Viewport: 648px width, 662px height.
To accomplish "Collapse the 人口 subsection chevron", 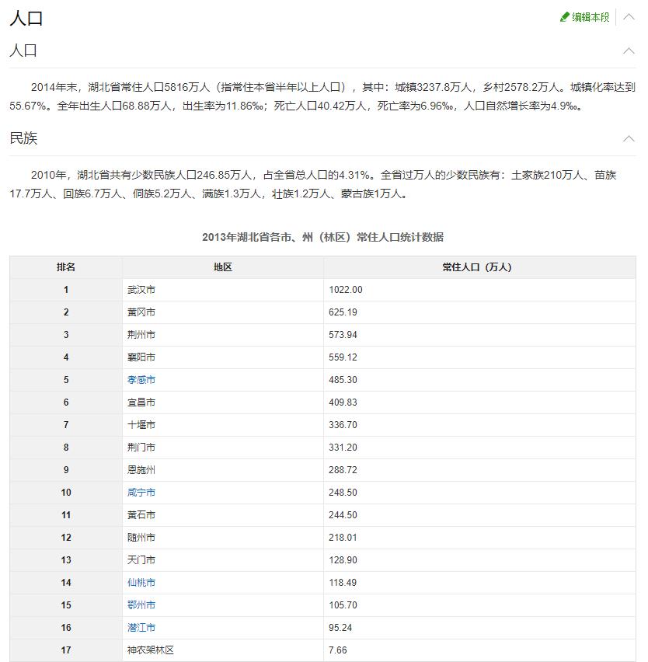I will coord(629,51).
